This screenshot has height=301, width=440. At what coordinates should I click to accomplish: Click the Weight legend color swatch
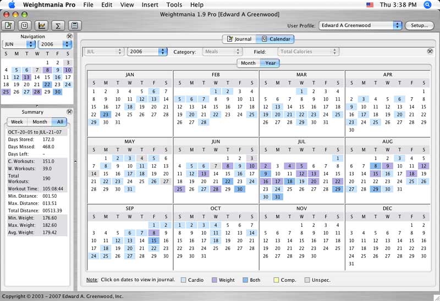(214, 280)
